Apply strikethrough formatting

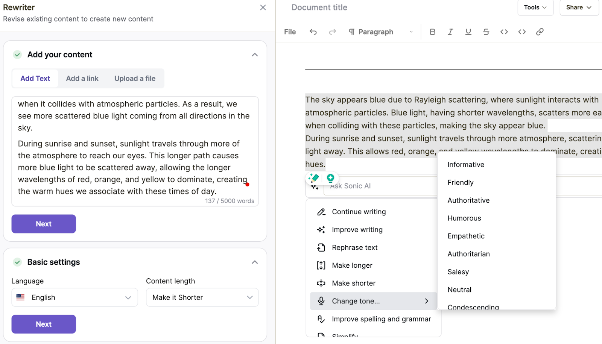pos(486,32)
